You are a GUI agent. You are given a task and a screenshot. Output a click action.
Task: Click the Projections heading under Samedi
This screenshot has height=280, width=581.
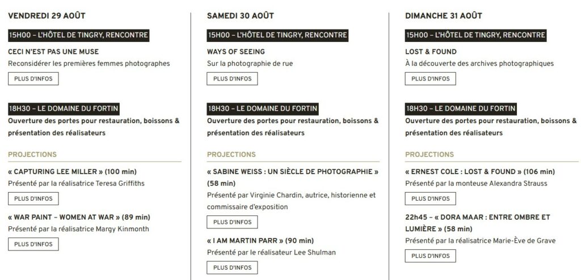click(231, 154)
